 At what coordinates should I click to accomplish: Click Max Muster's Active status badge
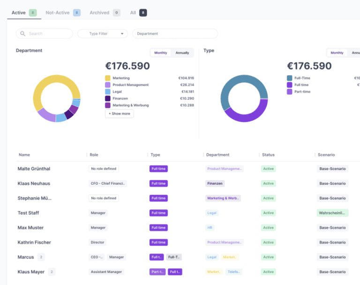point(269,228)
